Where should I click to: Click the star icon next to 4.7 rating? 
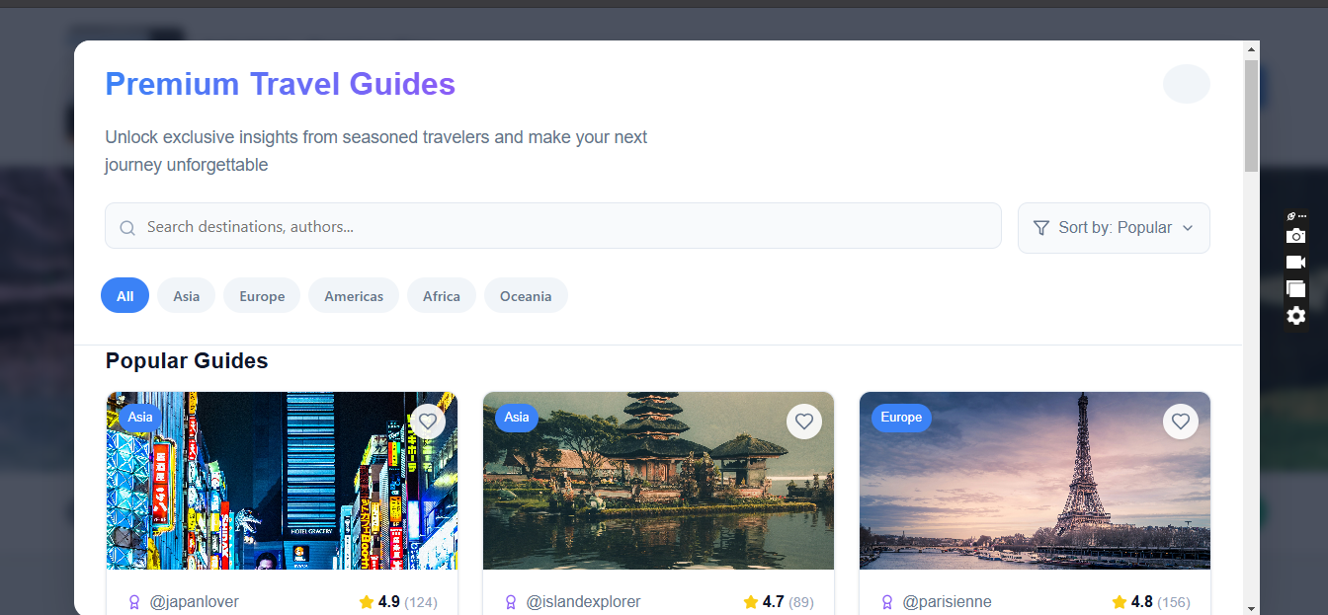(x=751, y=602)
